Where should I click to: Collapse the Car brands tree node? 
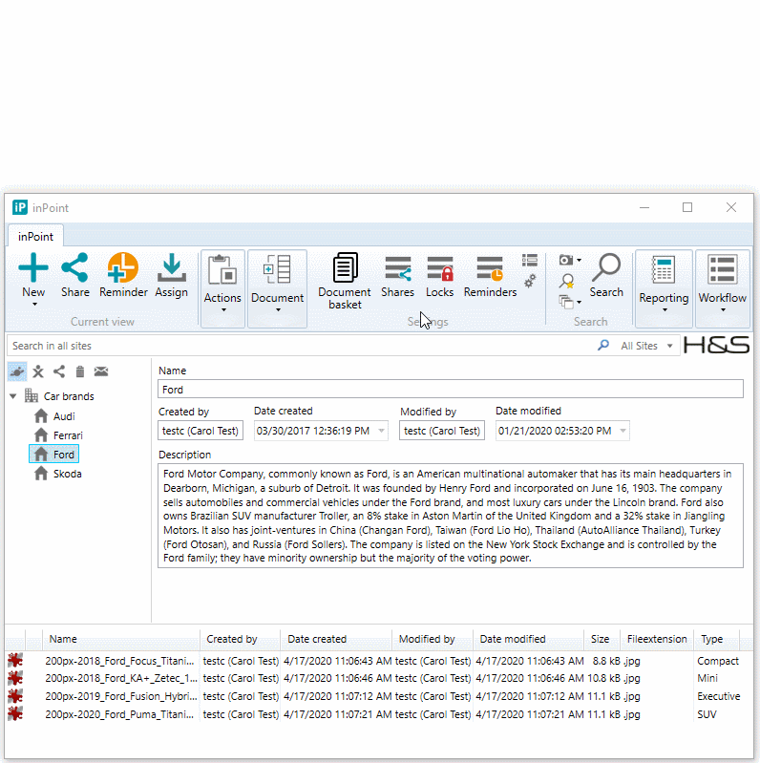tap(13, 396)
